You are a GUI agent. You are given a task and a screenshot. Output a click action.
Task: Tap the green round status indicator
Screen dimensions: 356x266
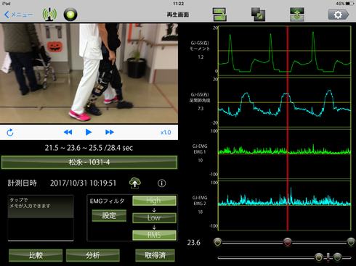[x=70, y=14]
